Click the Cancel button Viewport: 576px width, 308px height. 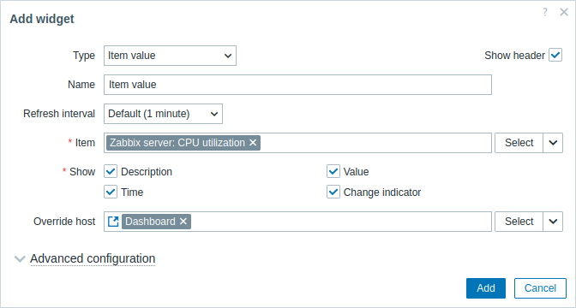click(540, 288)
